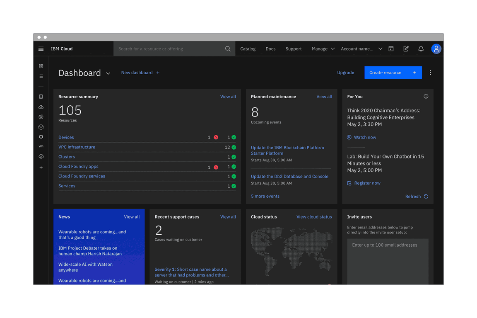The image size is (477, 318).
Task: Click the info icon on the For You card
Action: tap(426, 96)
